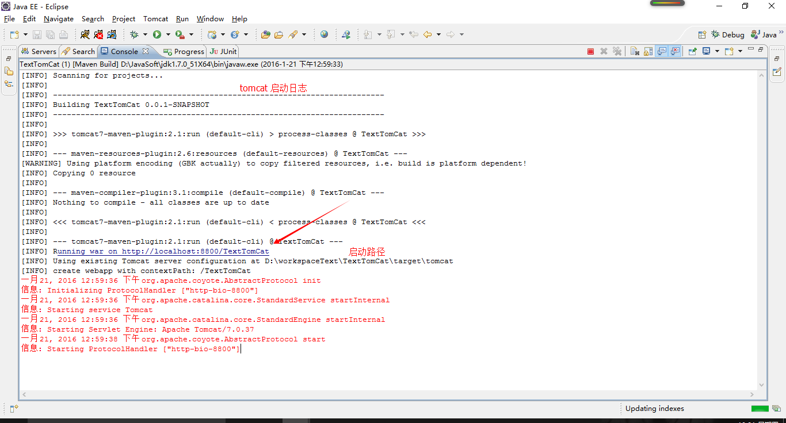
Task: Open the Search menu
Action: coord(93,19)
